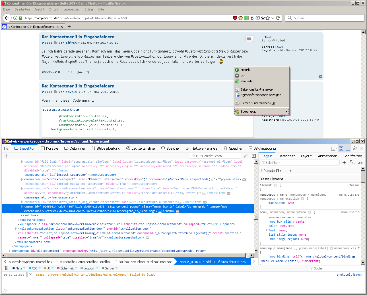Image resolution: width=367 pixels, height=295 pixels.
Task: Click the eyedropper icon beside HTML search
Action: (x=246, y=156)
